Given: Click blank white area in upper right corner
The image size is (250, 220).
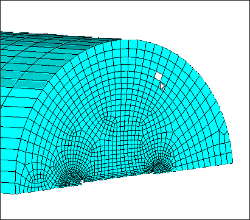Looking at the screenshot, I should pos(213,24).
